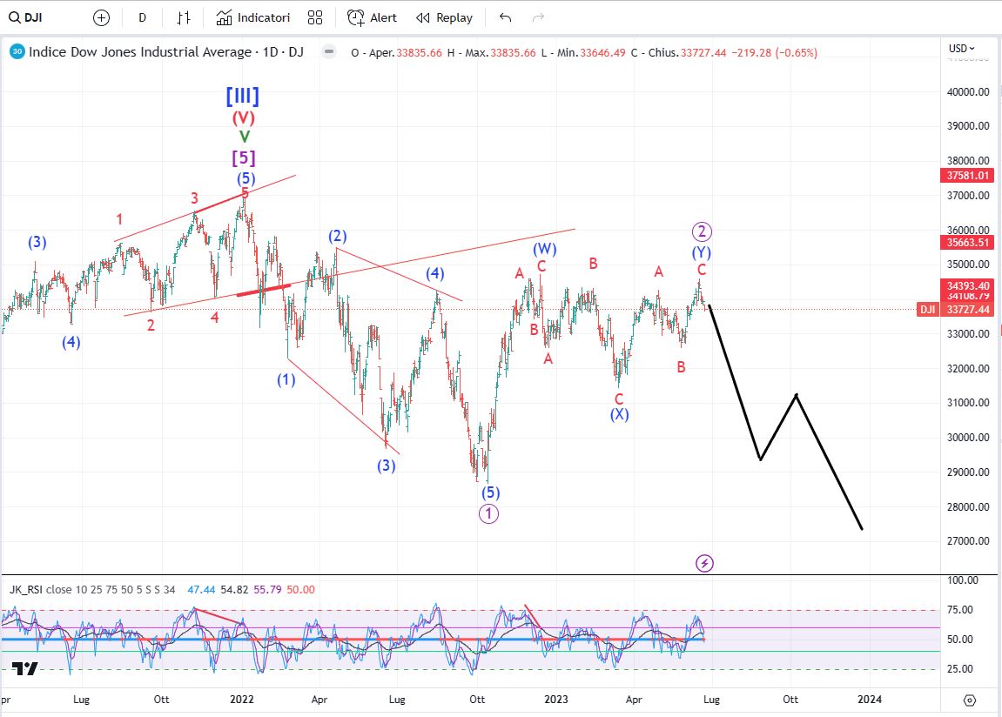Click the DJI 33727.44 current price label
Screen dimensions: 1002x717
pos(955,310)
